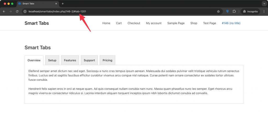This screenshot has width=268, height=114.
Task: Open Chrome three-dot menu
Action: [x=264, y=11]
